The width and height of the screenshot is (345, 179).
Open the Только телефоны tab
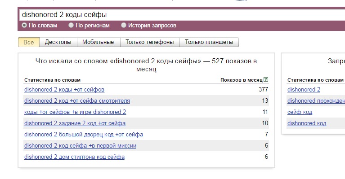click(x=150, y=42)
